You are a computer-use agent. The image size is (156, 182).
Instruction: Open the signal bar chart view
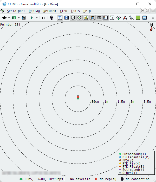tap(86, 18)
